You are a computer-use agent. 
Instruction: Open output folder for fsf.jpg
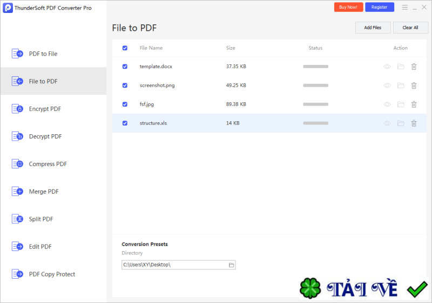[x=401, y=104]
